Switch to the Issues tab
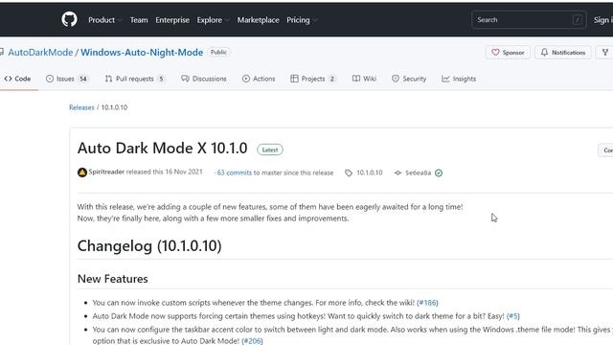Screen dimensions: 613x345 tap(66, 79)
